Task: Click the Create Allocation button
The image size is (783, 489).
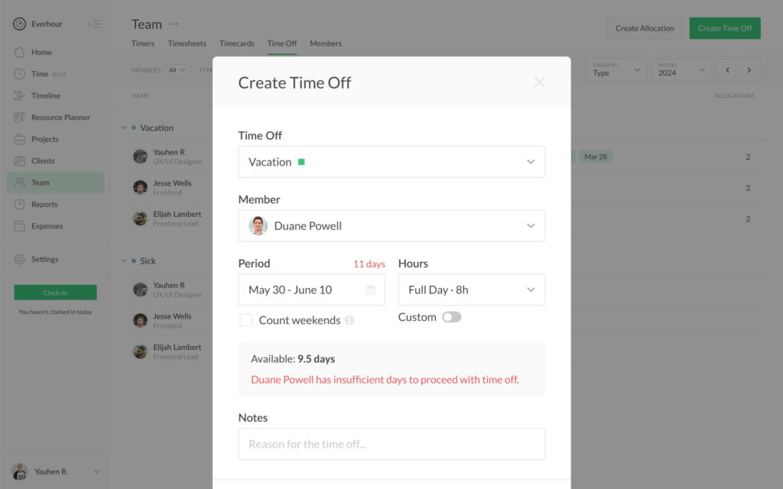Action: point(645,28)
